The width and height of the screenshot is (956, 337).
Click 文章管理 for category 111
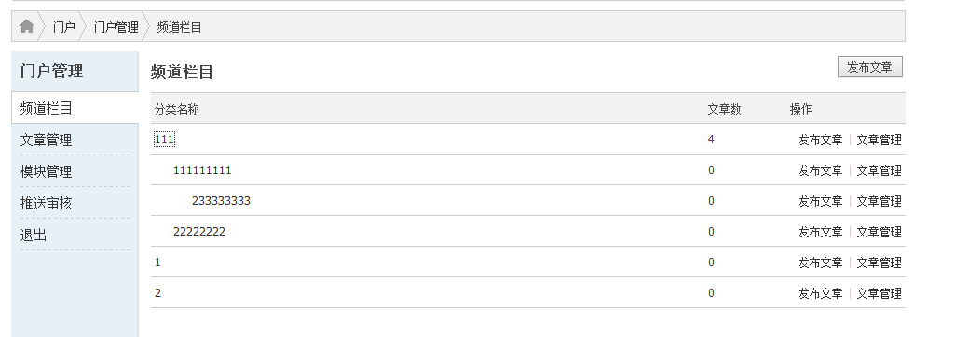coord(880,140)
